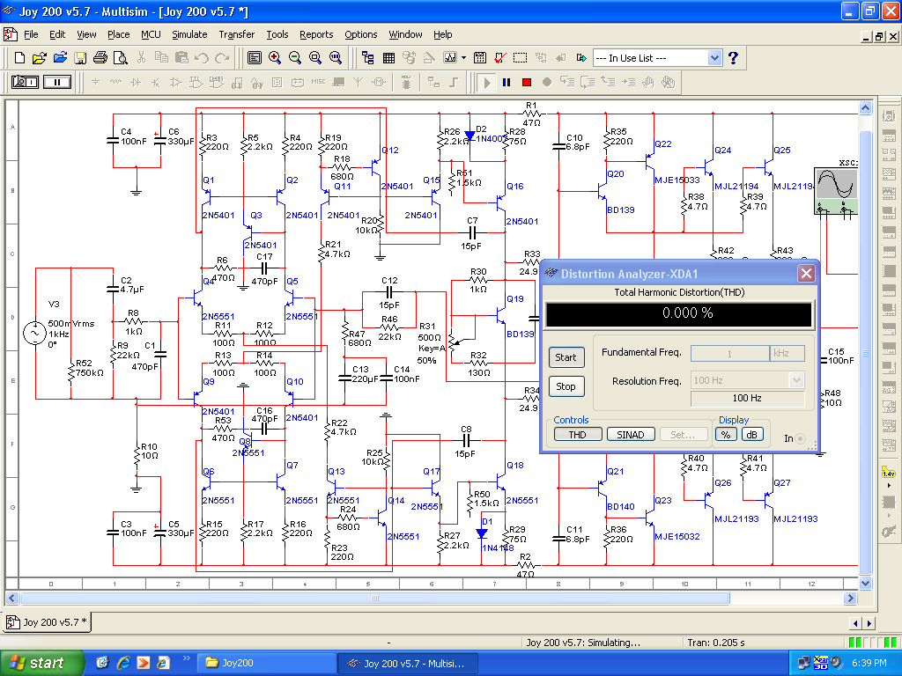Click the capture screen area icon
Screen dimensions: 902x676
[x=520, y=58]
